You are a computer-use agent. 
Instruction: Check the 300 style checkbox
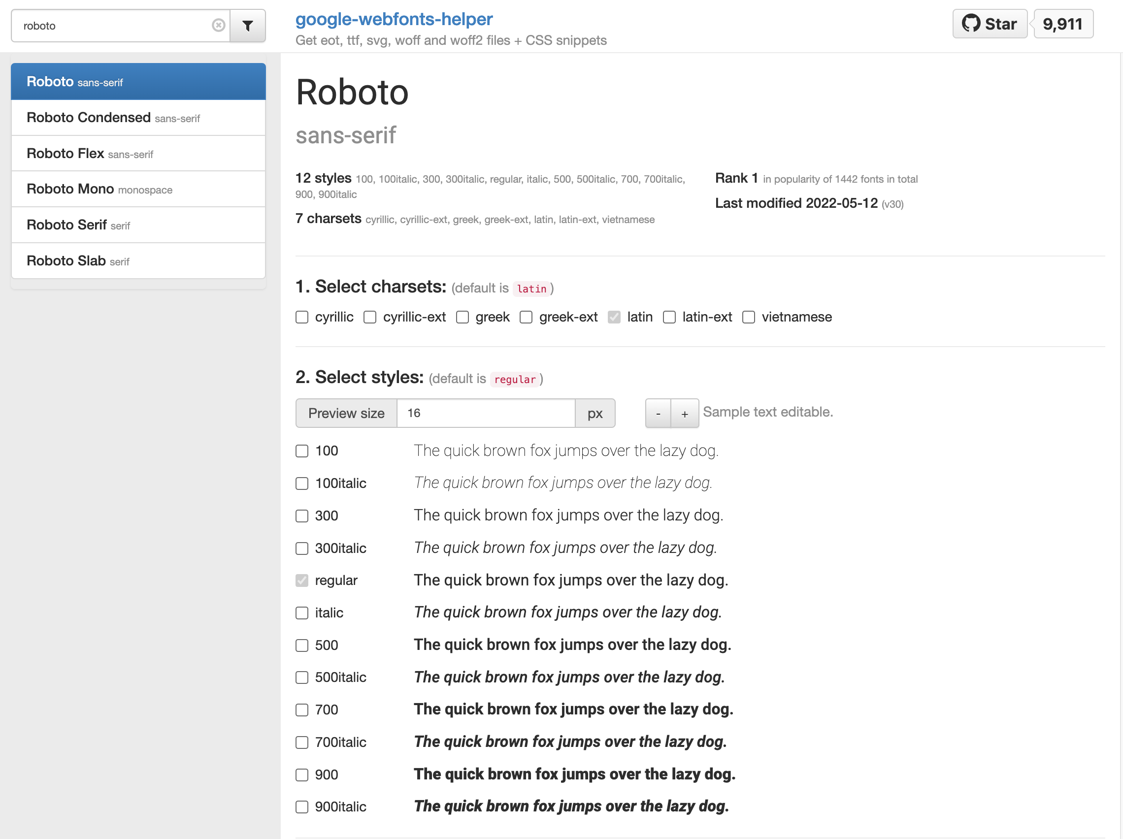[x=302, y=516]
